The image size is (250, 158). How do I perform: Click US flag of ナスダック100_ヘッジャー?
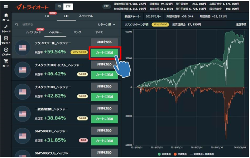point(23,92)
